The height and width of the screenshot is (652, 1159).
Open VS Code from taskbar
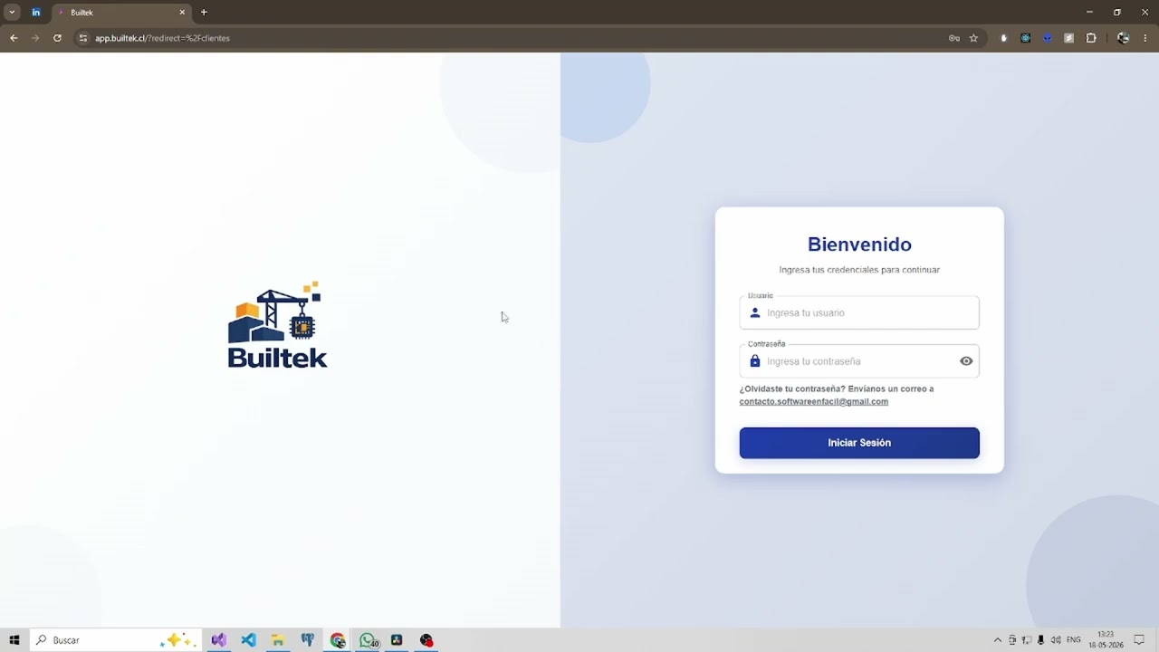click(249, 640)
